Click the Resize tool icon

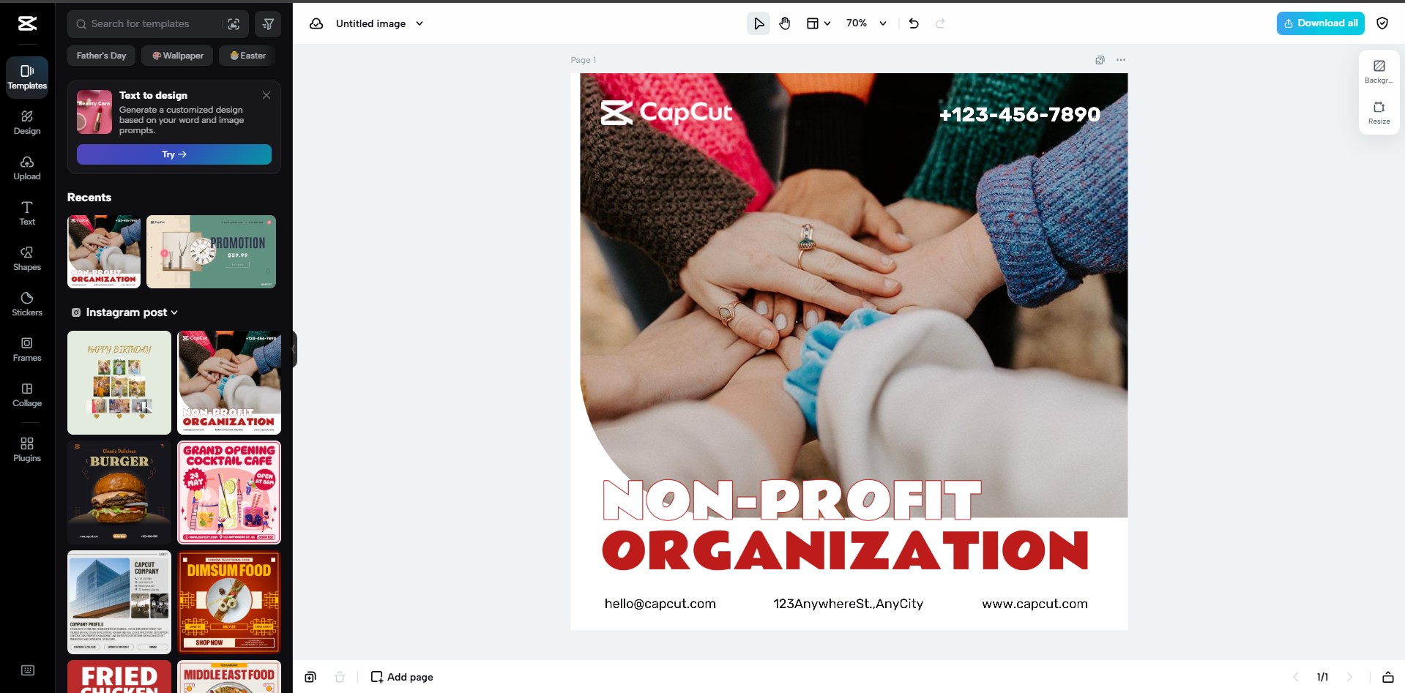pyautogui.click(x=1379, y=112)
